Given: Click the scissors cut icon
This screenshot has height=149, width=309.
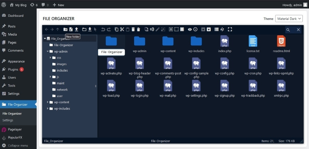Looking at the screenshot, I should tap(122, 29).
